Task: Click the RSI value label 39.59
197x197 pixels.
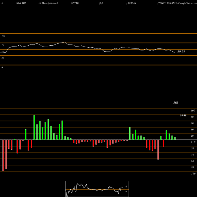Action: coord(181,52)
